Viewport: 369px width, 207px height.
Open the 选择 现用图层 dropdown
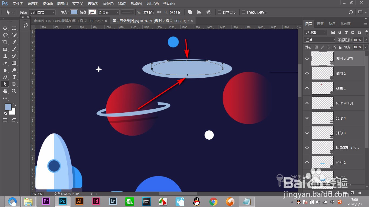[43, 12]
